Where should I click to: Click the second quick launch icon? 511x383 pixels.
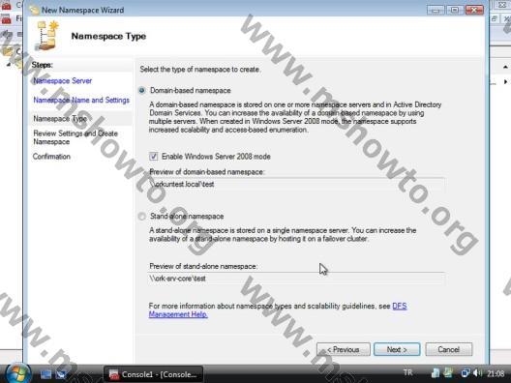pyautogui.click(x=61, y=374)
